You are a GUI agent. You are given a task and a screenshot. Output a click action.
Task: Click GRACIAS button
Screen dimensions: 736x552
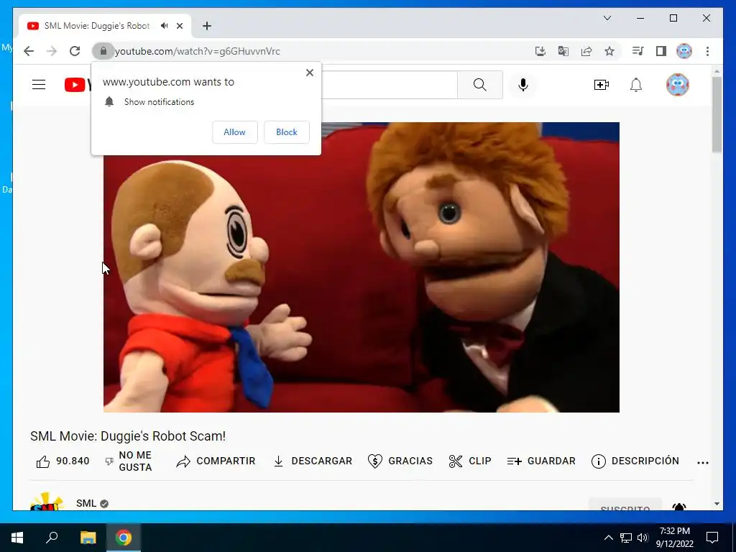click(400, 461)
